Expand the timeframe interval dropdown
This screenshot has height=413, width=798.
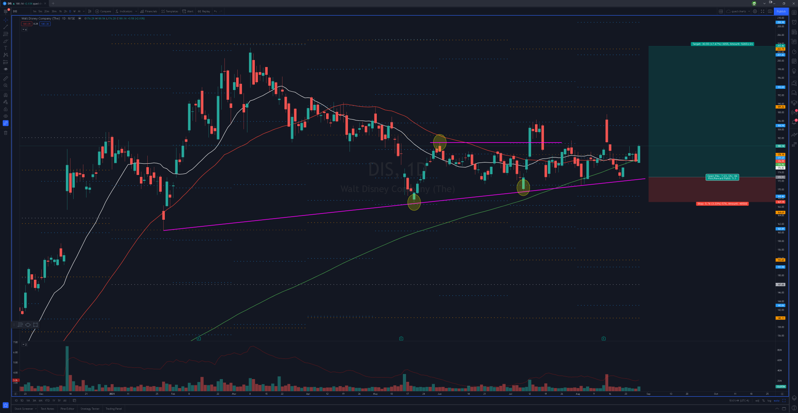click(84, 11)
